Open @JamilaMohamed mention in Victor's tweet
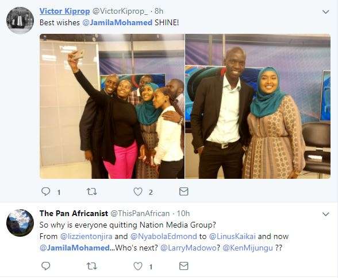Screen dimensions: 338x278 (117, 22)
